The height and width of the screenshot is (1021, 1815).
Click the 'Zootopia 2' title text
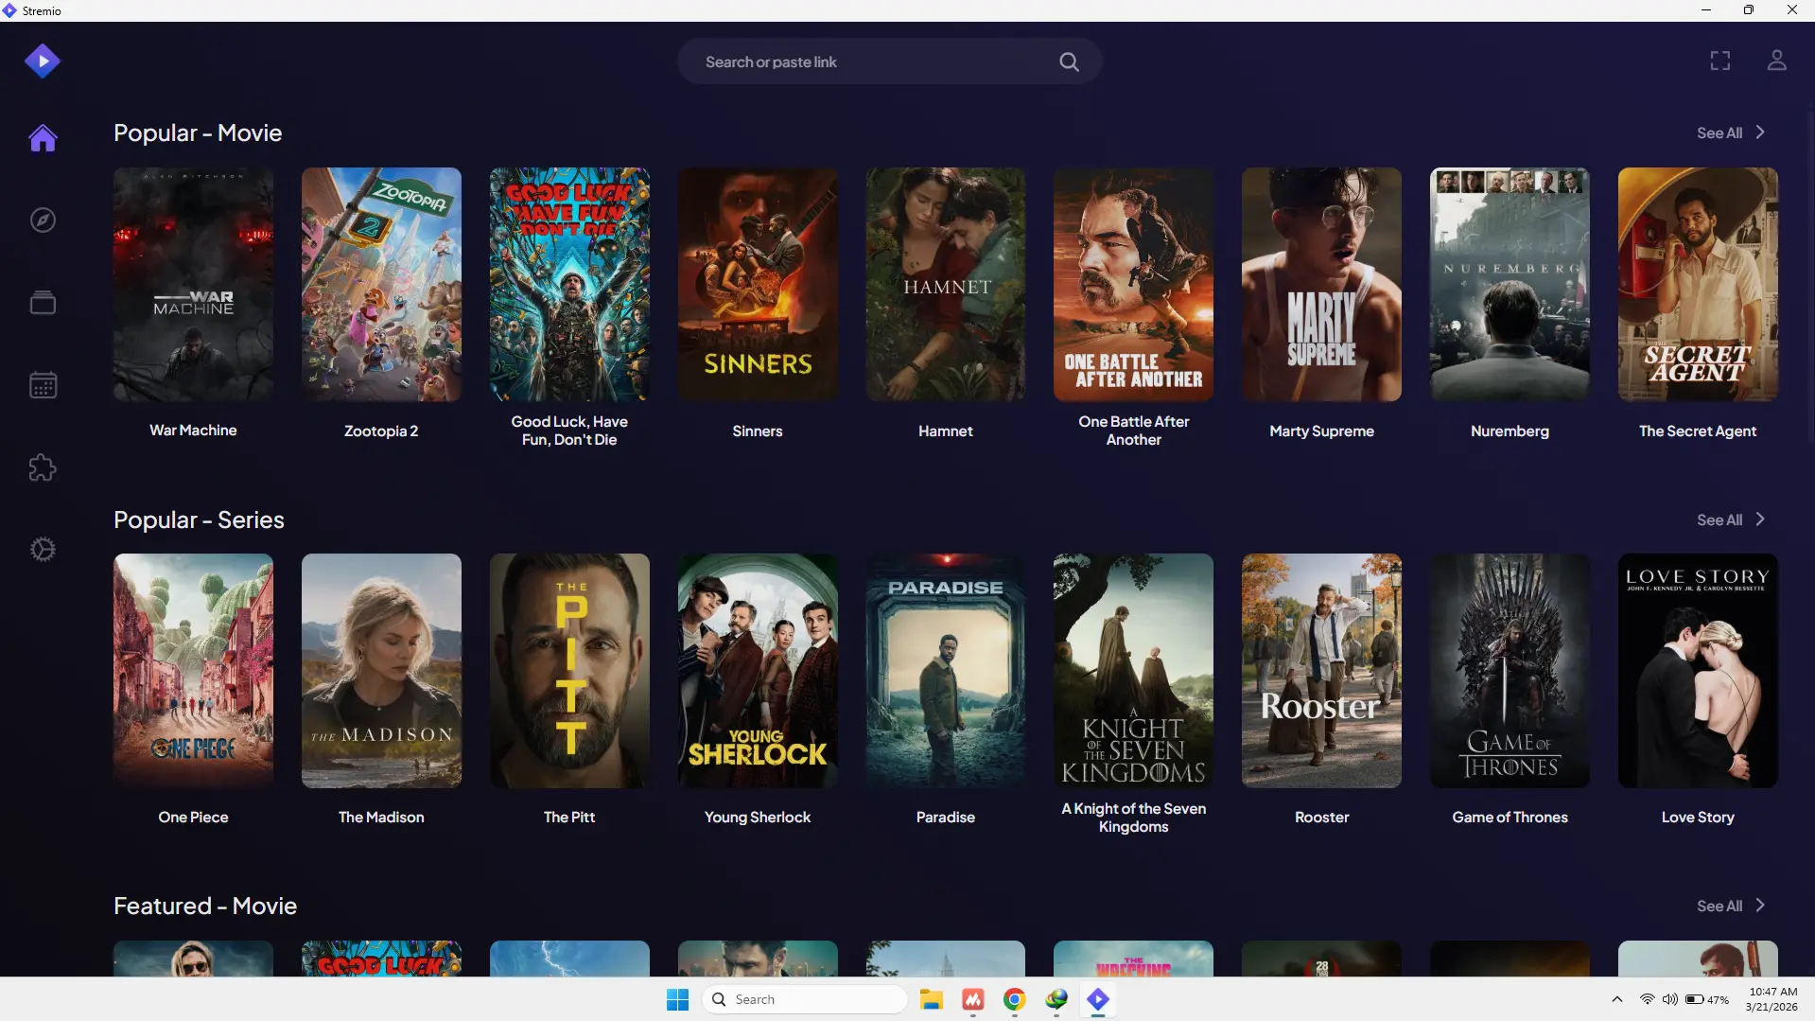pos(381,431)
